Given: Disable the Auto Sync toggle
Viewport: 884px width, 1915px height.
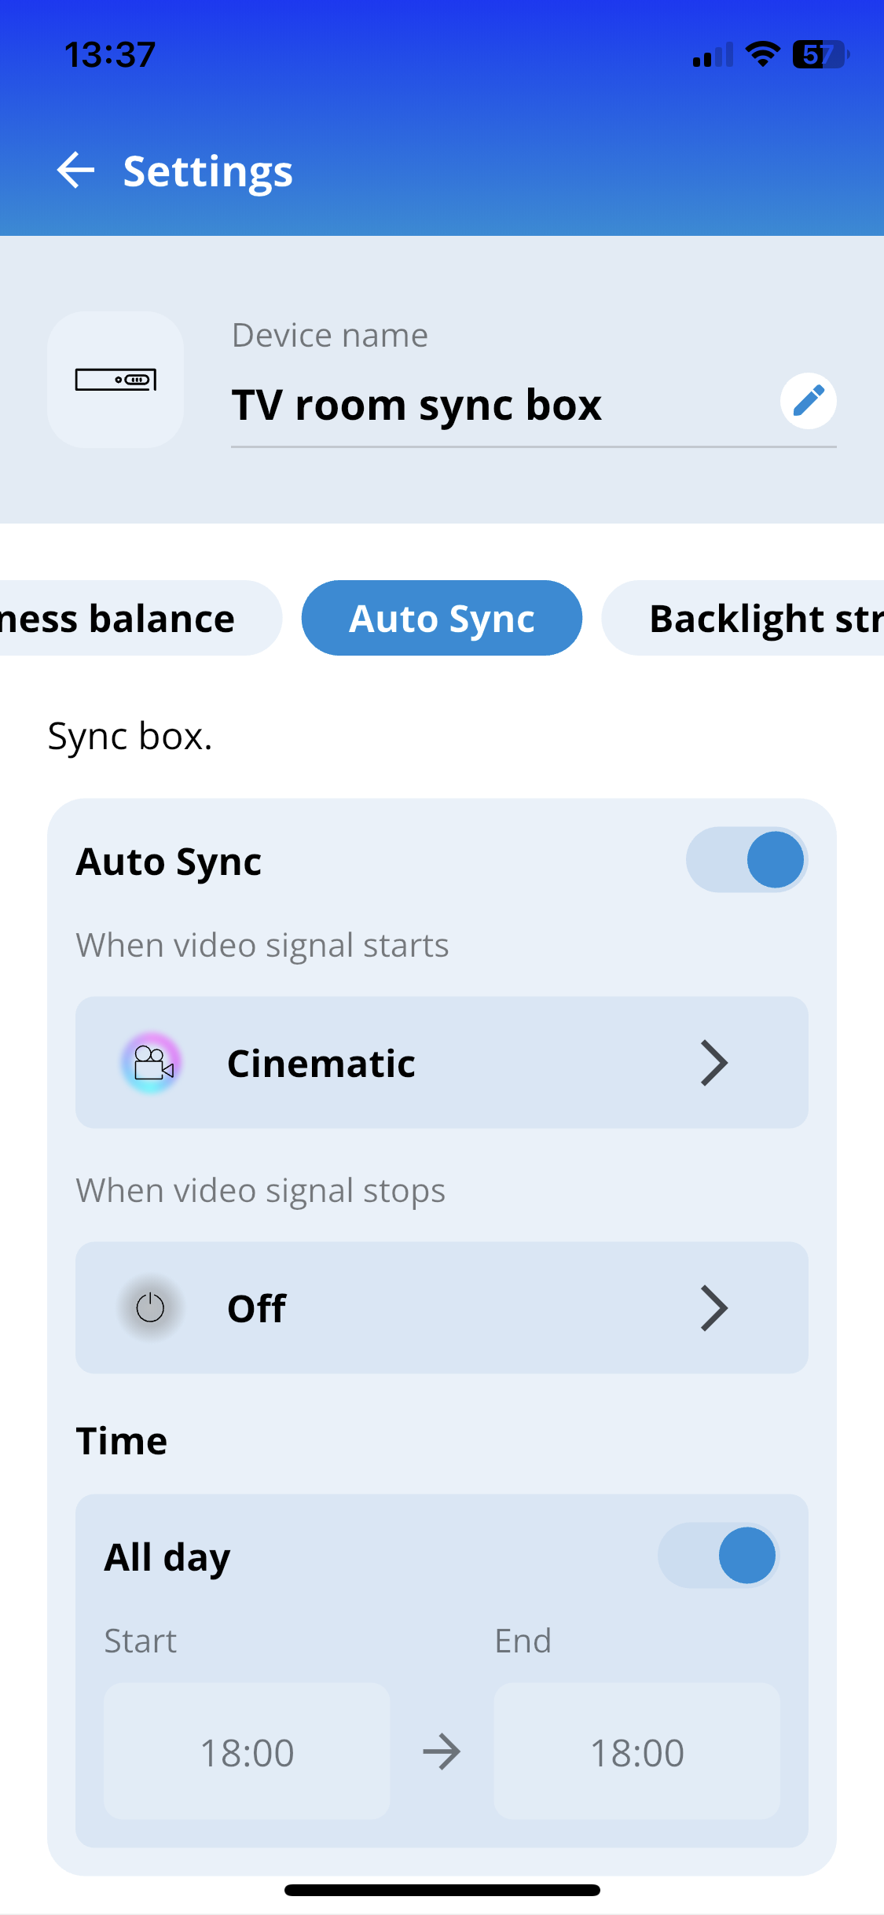Looking at the screenshot, I should click(x=746, y=860).
